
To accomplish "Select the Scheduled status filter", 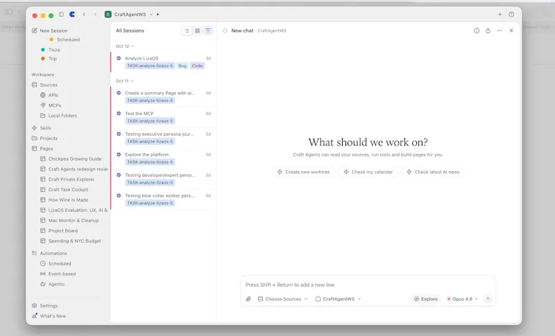I will click(65, 39).
